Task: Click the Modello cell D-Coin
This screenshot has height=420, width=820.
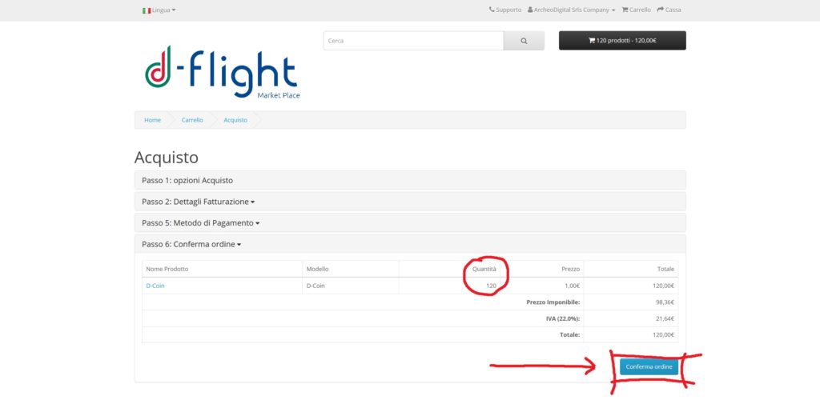Action: [x=316, y=286]
